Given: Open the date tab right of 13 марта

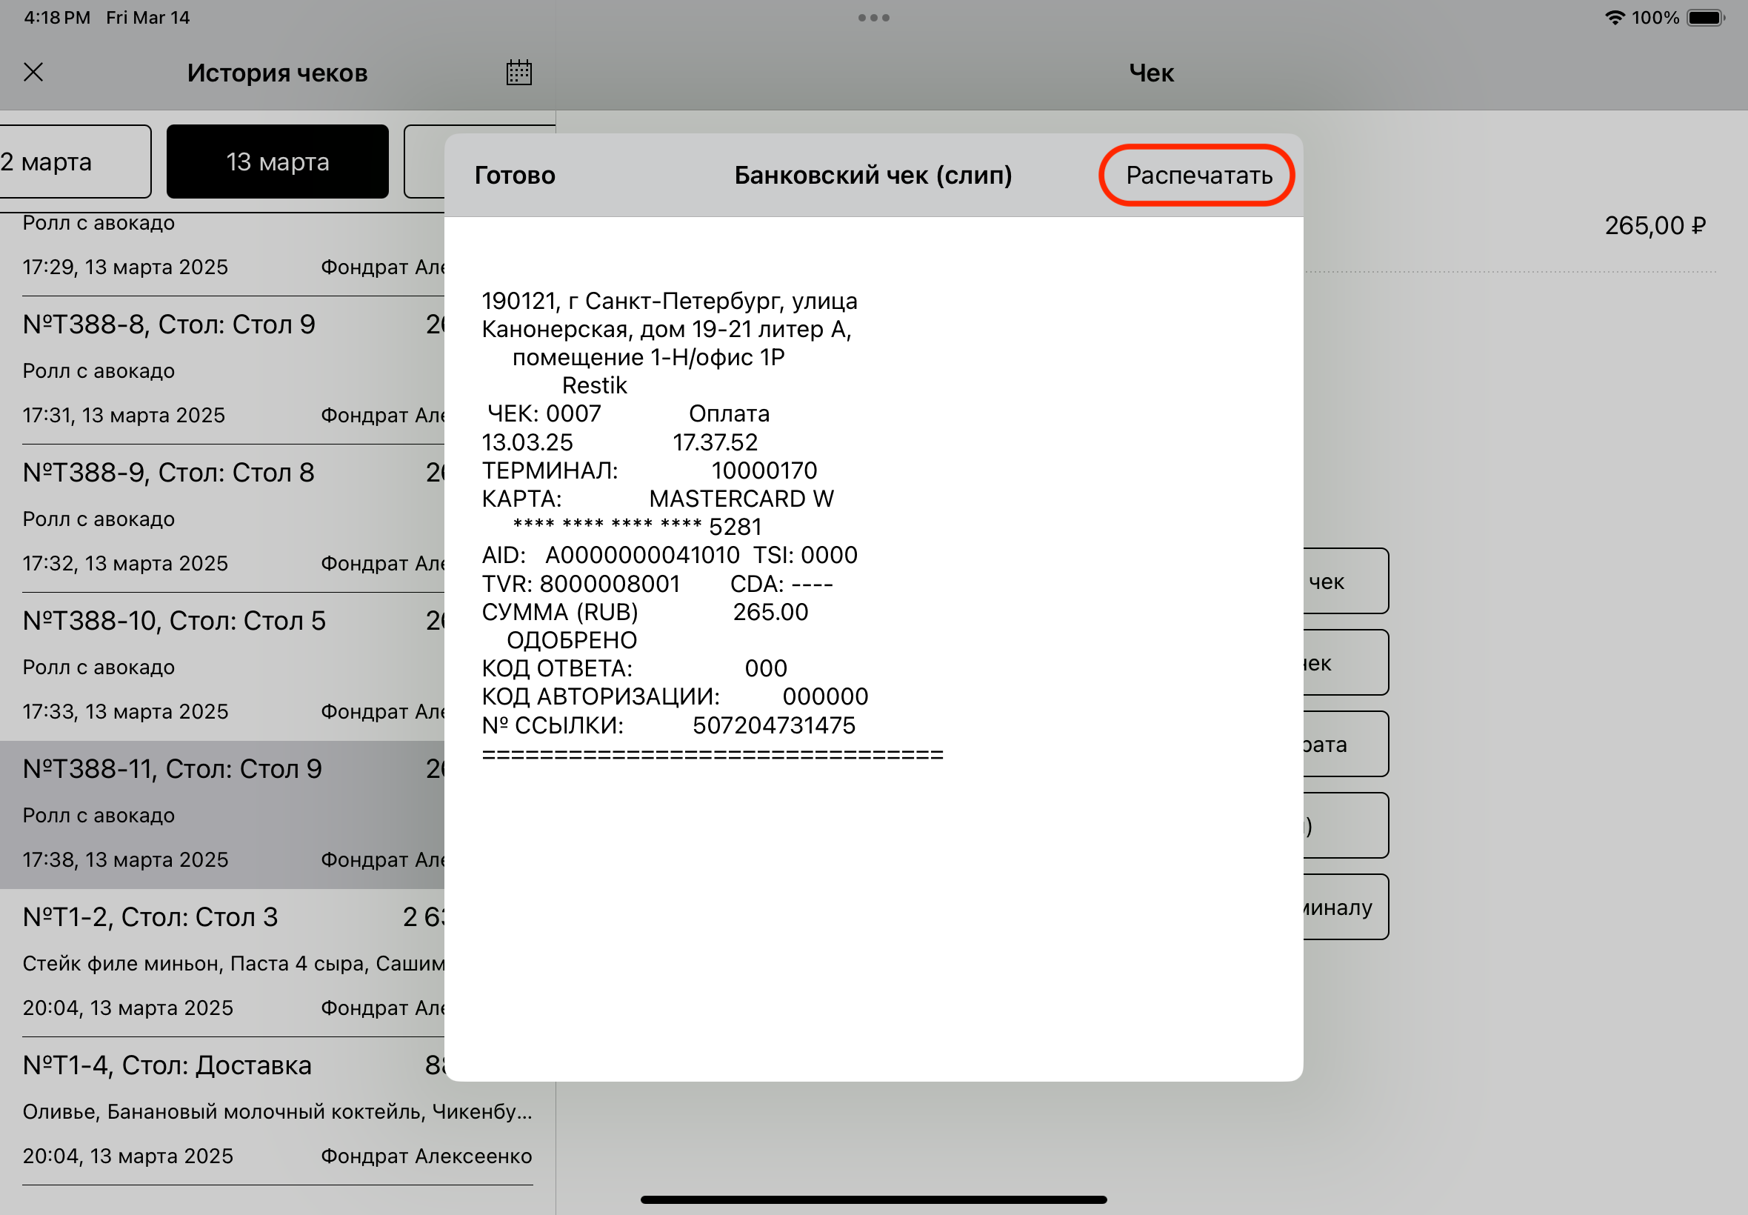Looking at the screenshot, I should coord(424,162).
